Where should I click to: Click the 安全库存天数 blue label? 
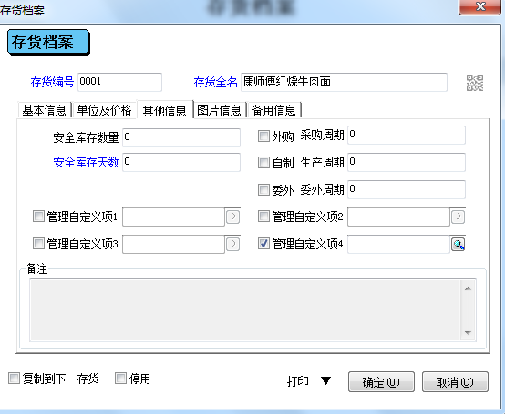(86, 162)
